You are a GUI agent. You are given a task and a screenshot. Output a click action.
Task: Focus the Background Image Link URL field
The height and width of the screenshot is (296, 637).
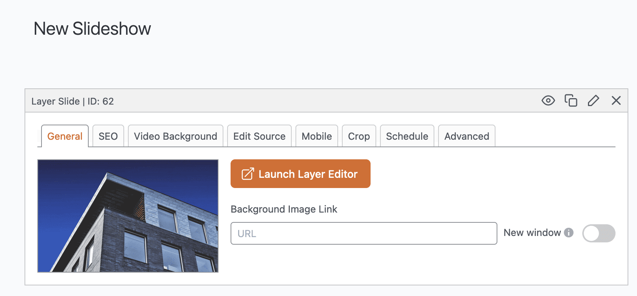pos(363,233)
